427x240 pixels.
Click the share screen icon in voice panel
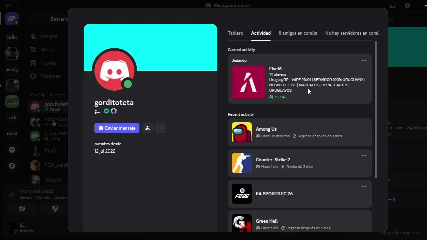pos(55,209)
